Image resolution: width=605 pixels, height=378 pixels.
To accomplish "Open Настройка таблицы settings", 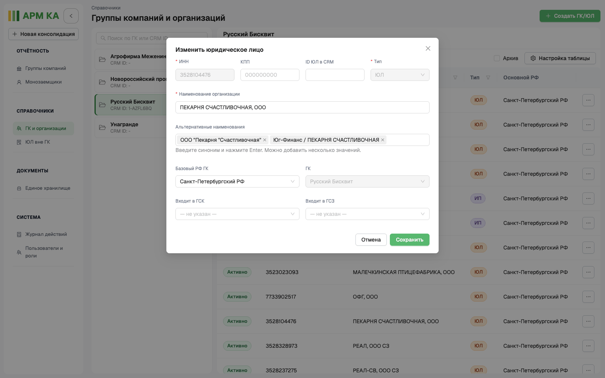I will (560, 58).
